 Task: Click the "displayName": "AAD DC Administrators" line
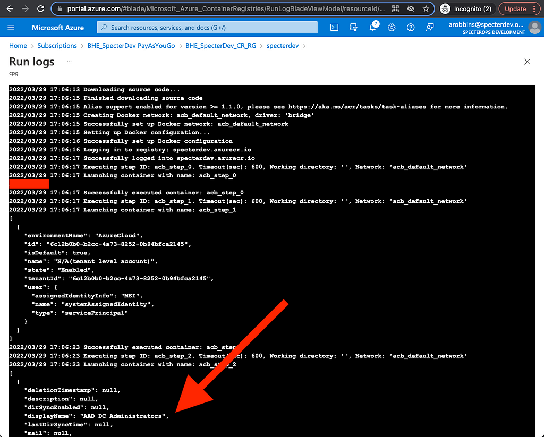pos(97,416)
